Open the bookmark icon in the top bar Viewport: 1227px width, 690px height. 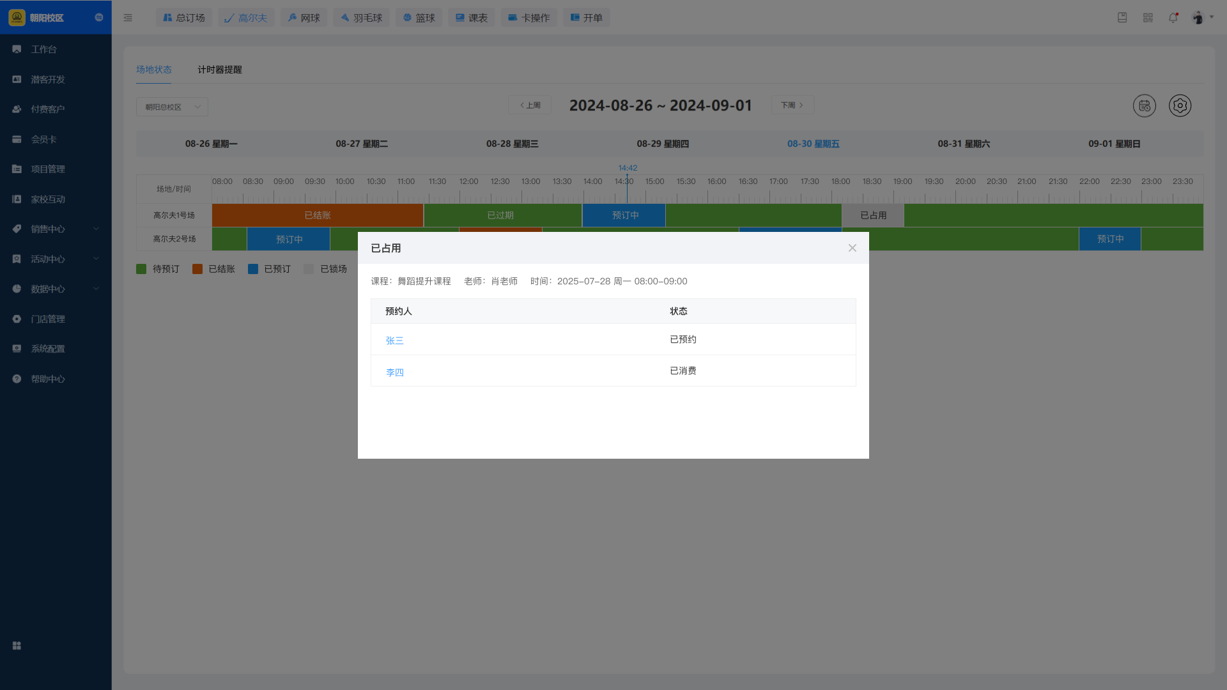click(x=1122, y=18)
